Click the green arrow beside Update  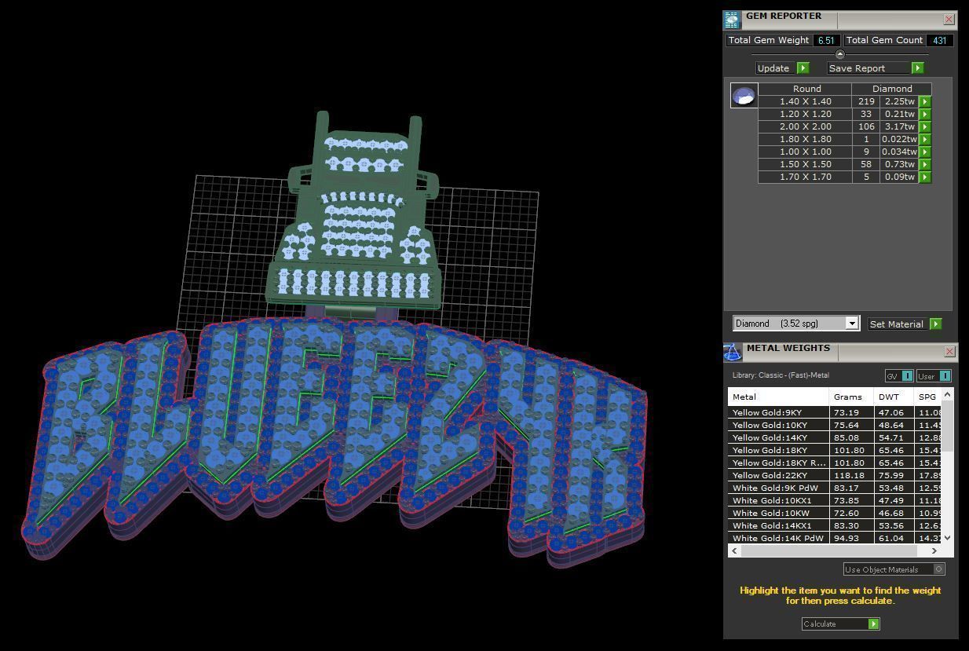coord(803,68)
